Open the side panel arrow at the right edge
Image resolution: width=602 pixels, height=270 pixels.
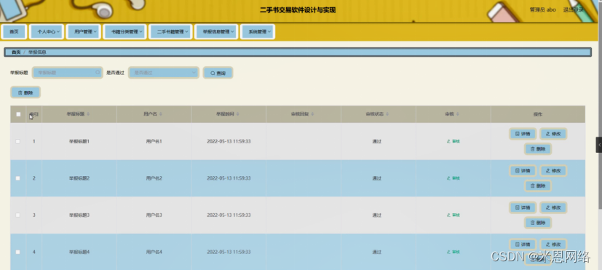[599, 145]
